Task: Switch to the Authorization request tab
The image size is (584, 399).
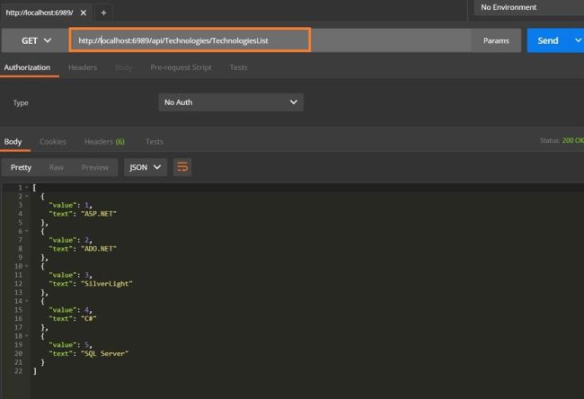Action: [27, 67]
